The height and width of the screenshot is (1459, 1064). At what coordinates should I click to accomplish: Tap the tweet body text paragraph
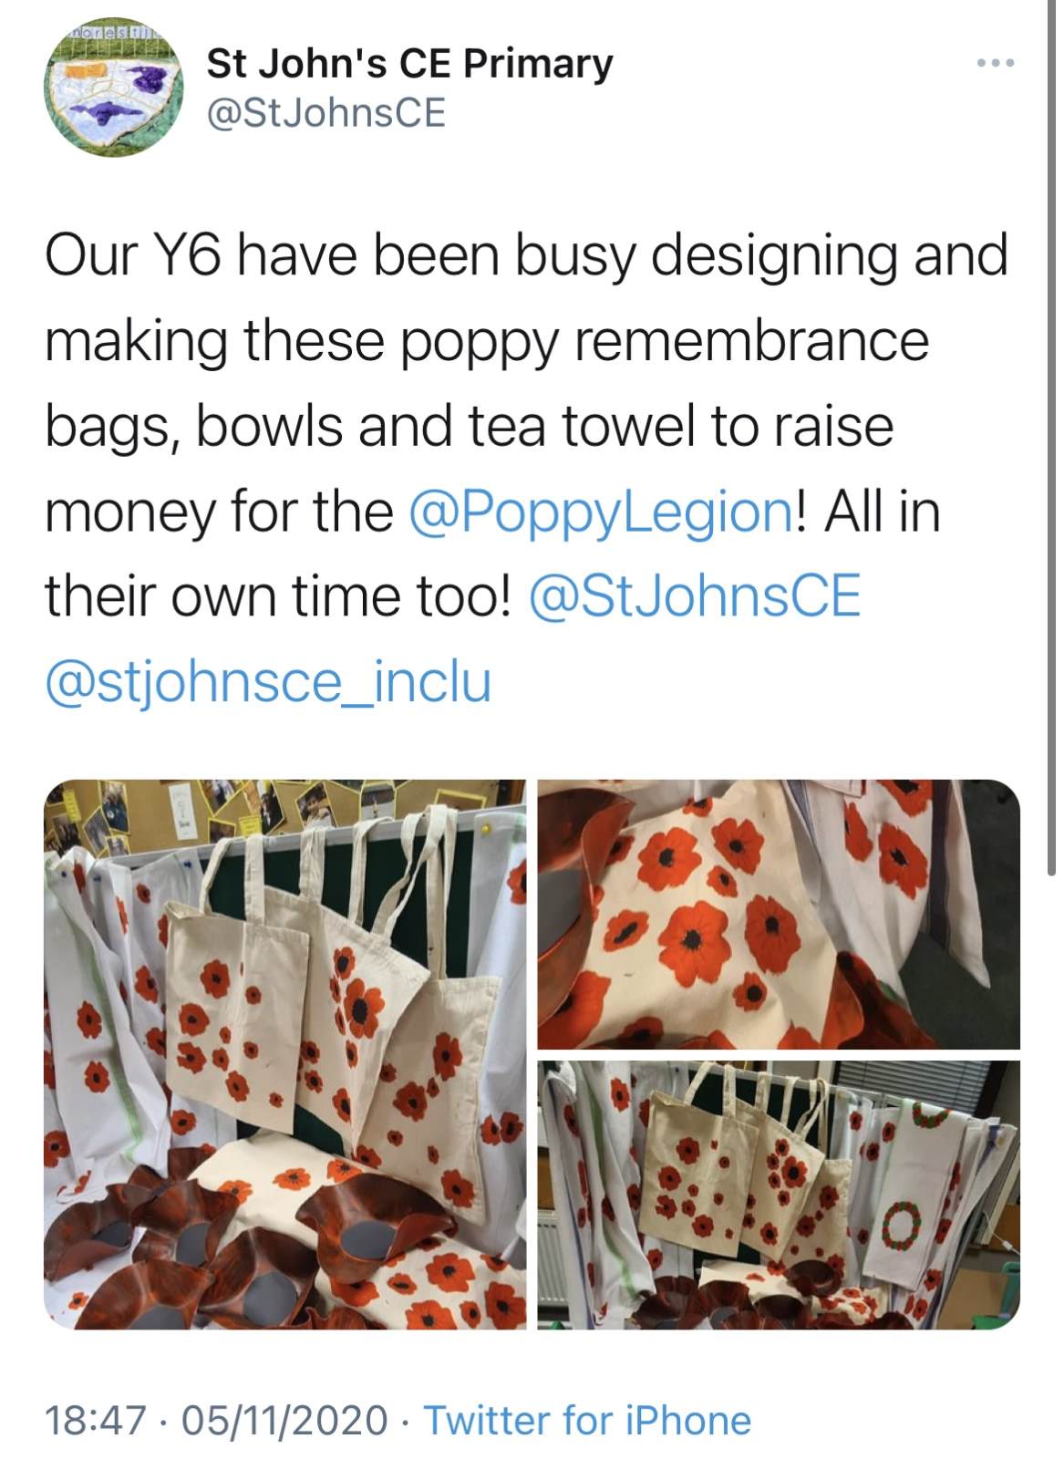527,468
